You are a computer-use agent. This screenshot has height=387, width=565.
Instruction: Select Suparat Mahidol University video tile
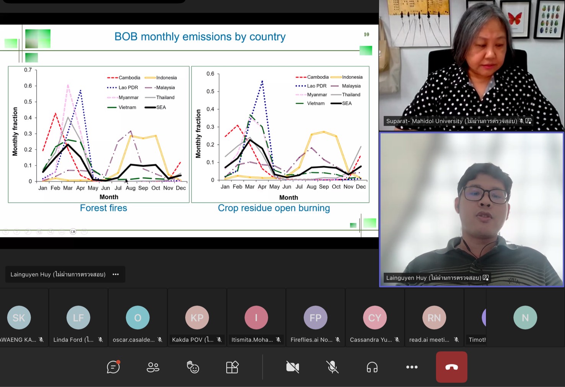[x=471, y=65]
